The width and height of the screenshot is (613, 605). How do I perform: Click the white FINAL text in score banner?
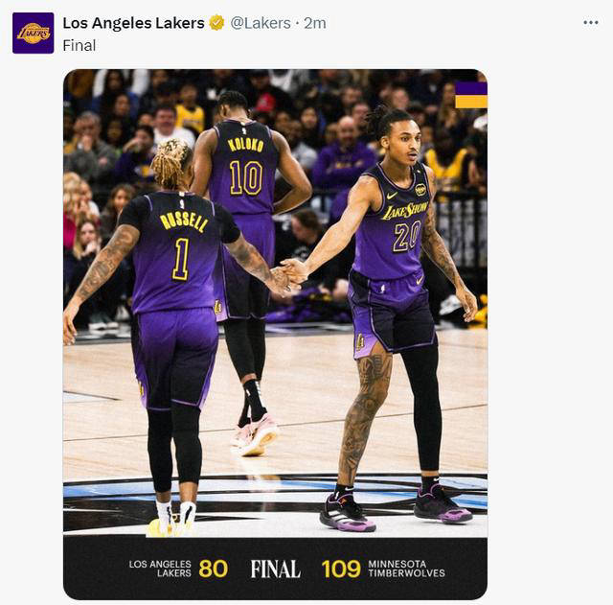(275, 569)
